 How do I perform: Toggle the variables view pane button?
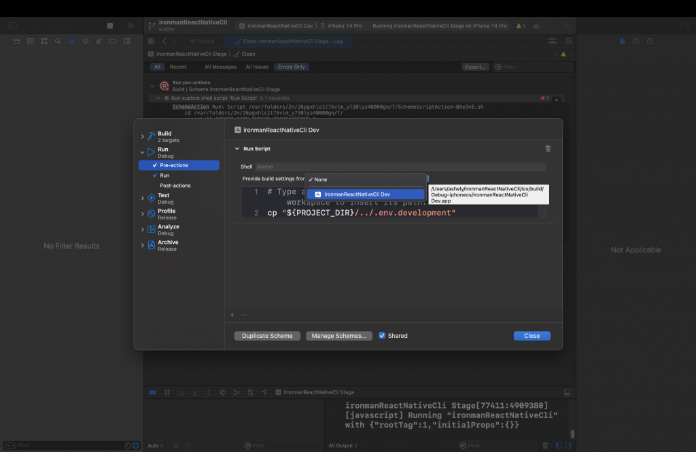(559, 445)
